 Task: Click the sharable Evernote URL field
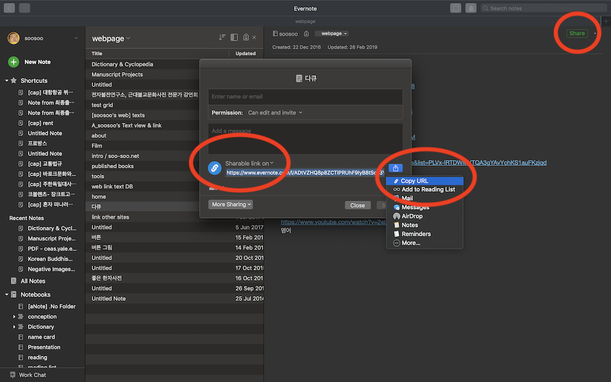tap(305, 172)
